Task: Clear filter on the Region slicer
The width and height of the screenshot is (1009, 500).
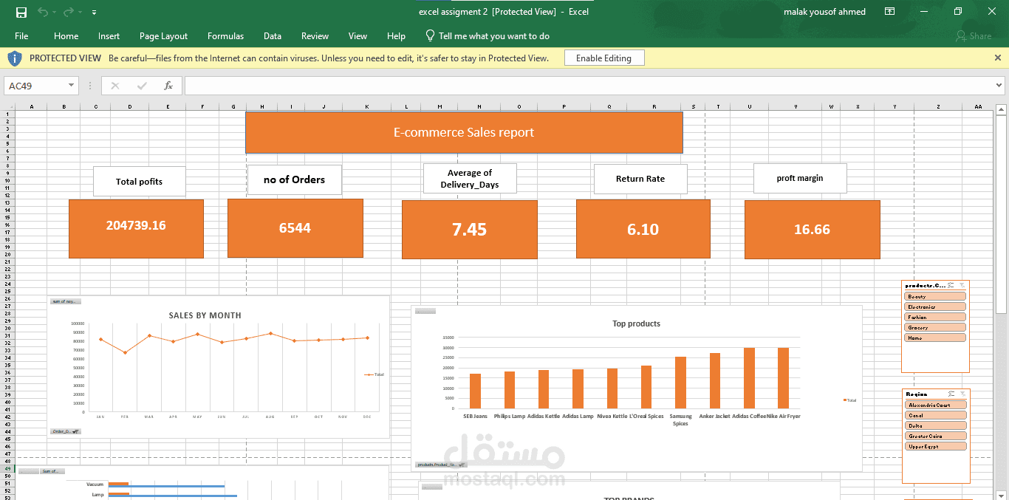Action: pyautogui.click(x=962, y=394)
